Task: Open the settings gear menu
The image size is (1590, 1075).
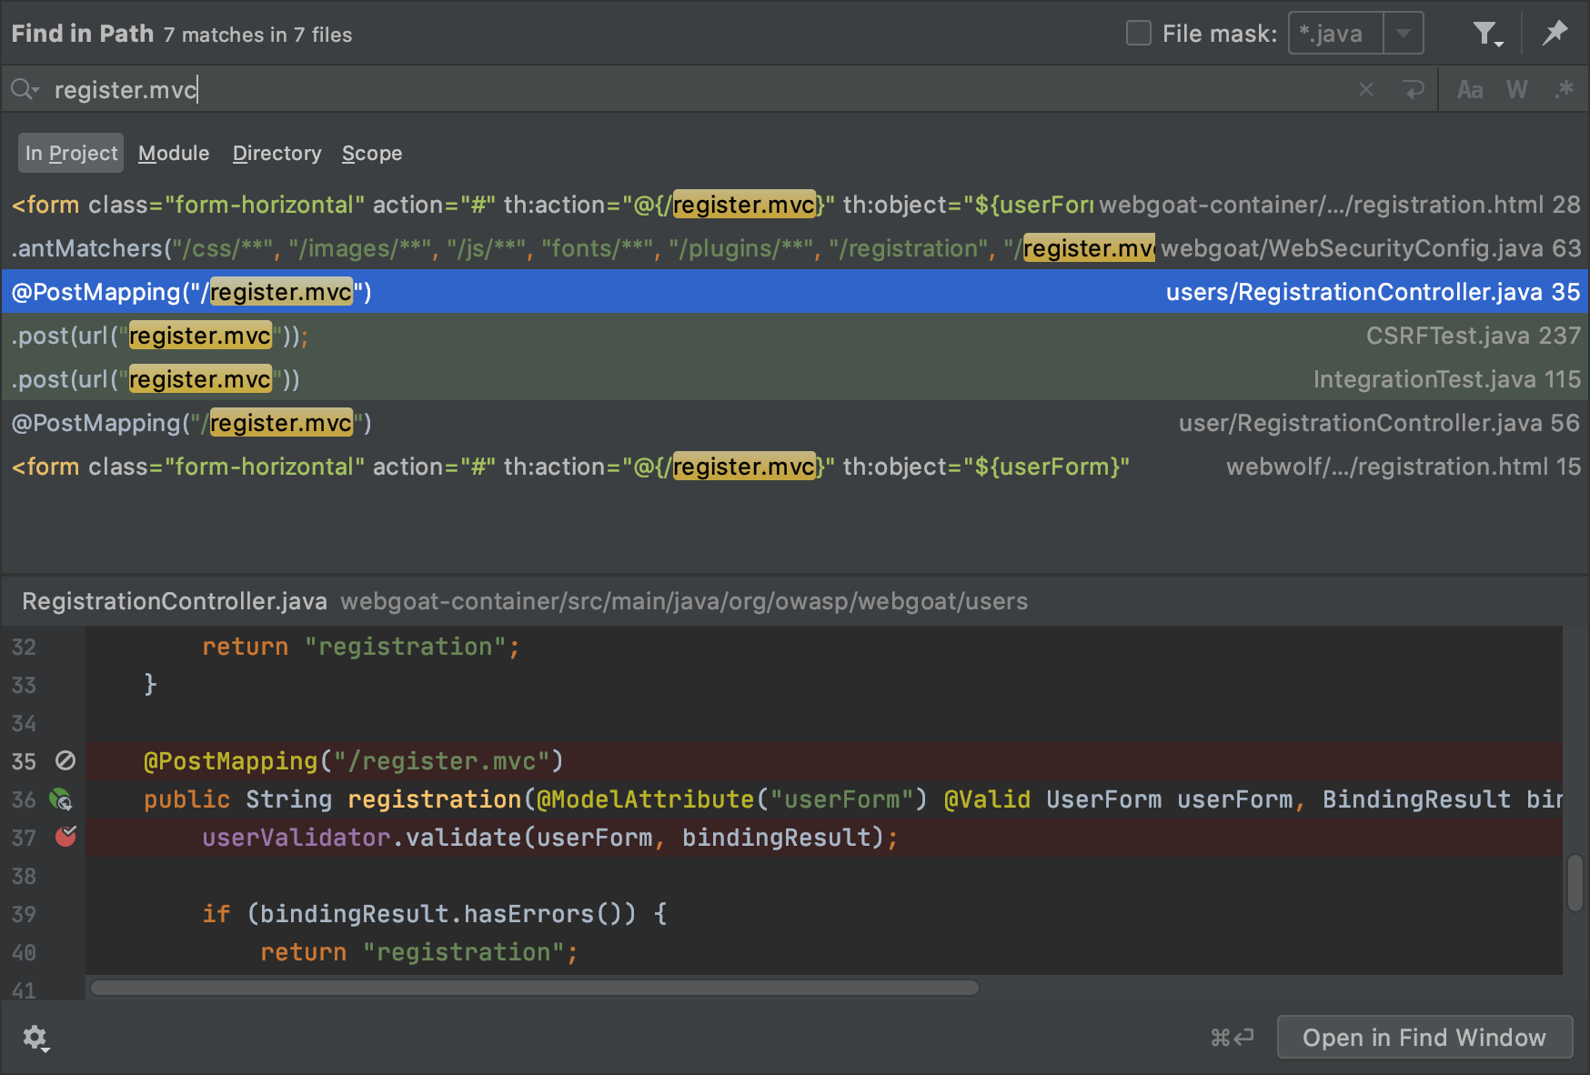Action: (35, 1038)
